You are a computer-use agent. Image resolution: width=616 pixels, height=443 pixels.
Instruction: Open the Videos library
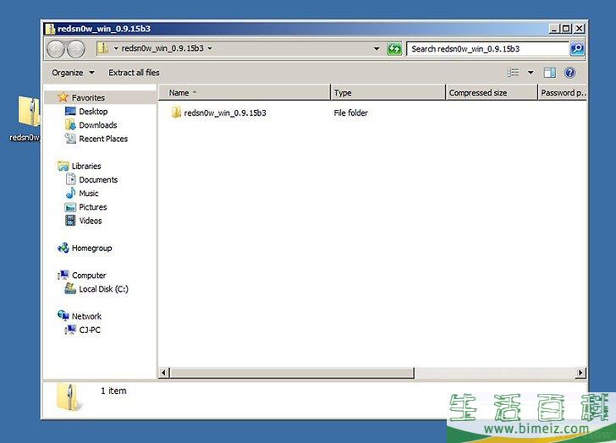coord(91,221)
